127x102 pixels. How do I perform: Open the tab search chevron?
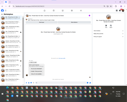point(2,2)
